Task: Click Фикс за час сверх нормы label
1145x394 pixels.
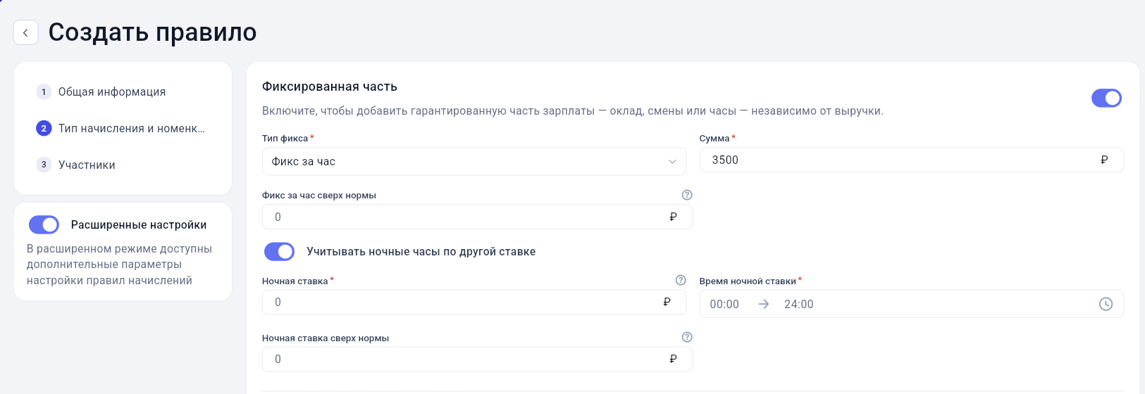Action: coord(319,195)
